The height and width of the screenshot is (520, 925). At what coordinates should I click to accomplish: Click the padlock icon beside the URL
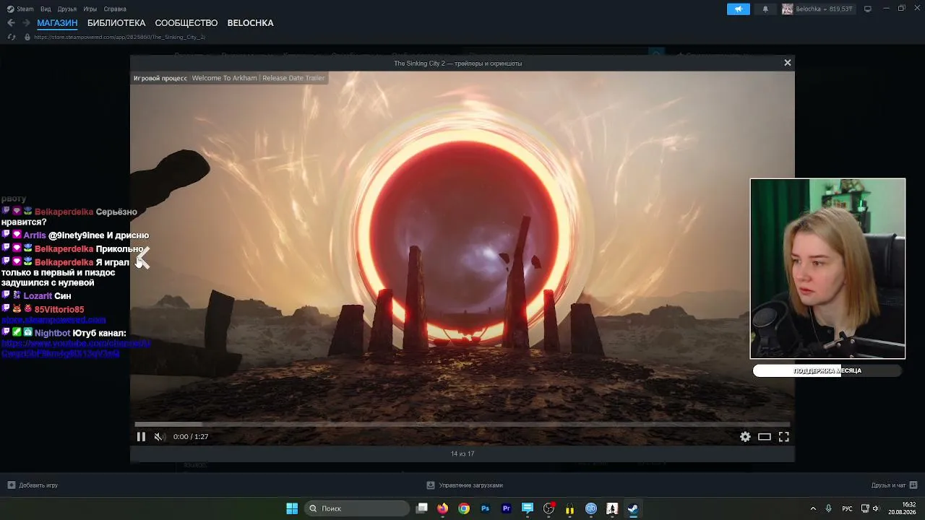[x=27, y=37]
